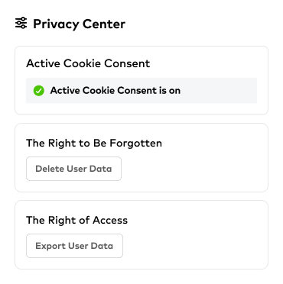Screen dimensions: 283x284
Task: Click The Right of Access heading
Action: click(77, 220)
